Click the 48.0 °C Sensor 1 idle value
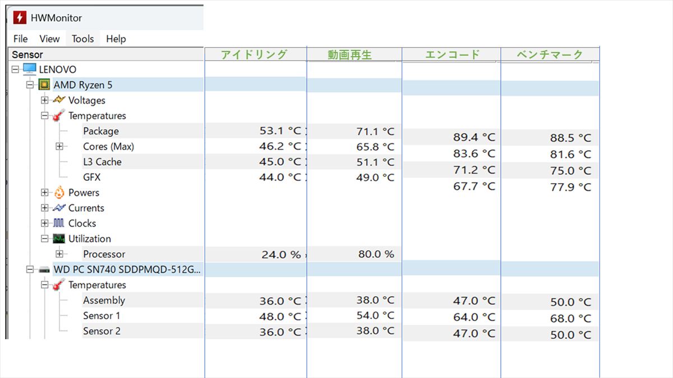Image resolution: width=673 pixels, height=378 pixels. (x=280, y=317)
